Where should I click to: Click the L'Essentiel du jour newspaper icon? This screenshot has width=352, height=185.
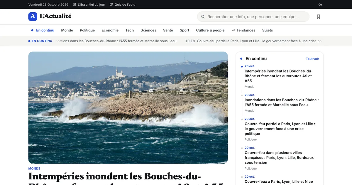75,4
